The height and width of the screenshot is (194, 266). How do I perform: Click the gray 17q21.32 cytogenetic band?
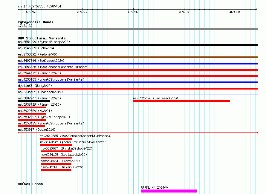(137, 29)
